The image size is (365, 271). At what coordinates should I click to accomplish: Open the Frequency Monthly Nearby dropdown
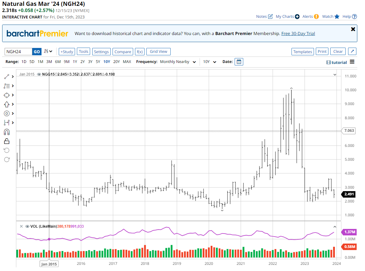(178, 62)
